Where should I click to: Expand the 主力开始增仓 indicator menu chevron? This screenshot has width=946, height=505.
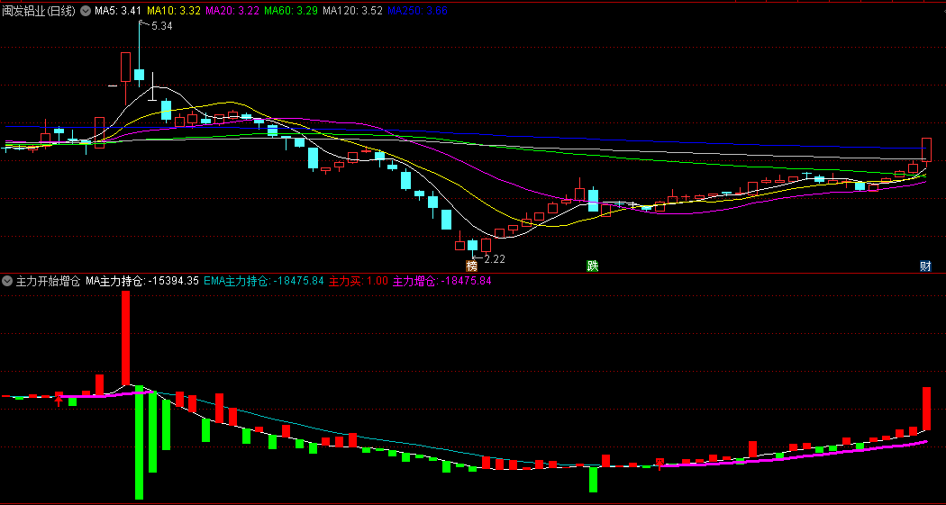pos(7,281)
